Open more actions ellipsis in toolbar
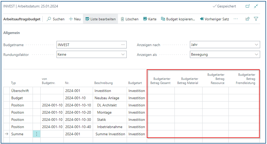 pyautogui.click(x=236, y=19)
